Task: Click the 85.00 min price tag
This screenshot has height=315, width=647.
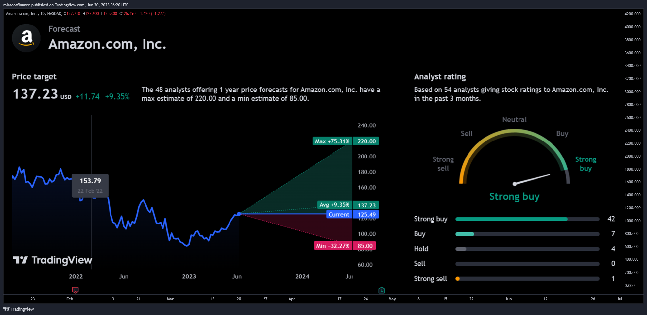Action: coord(365,246)
